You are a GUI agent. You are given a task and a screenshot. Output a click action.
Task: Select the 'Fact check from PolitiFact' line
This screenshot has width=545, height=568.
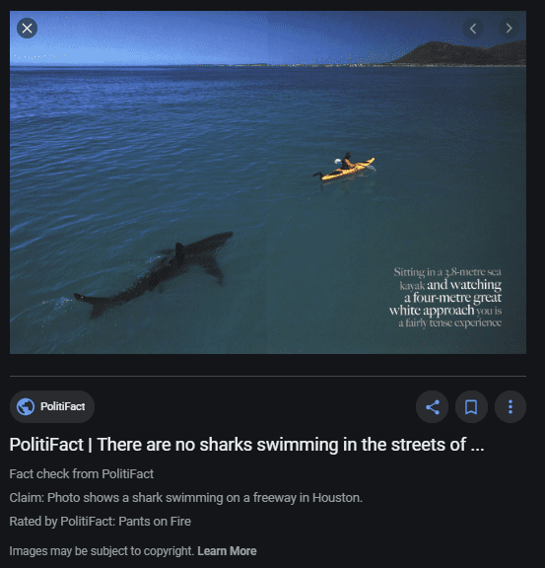click(82, 473)
